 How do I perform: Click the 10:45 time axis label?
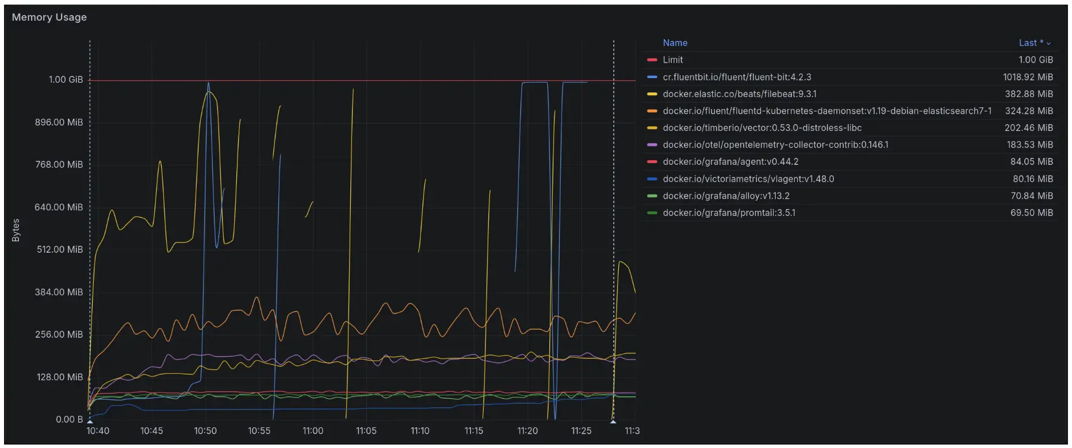coord(152,431)
